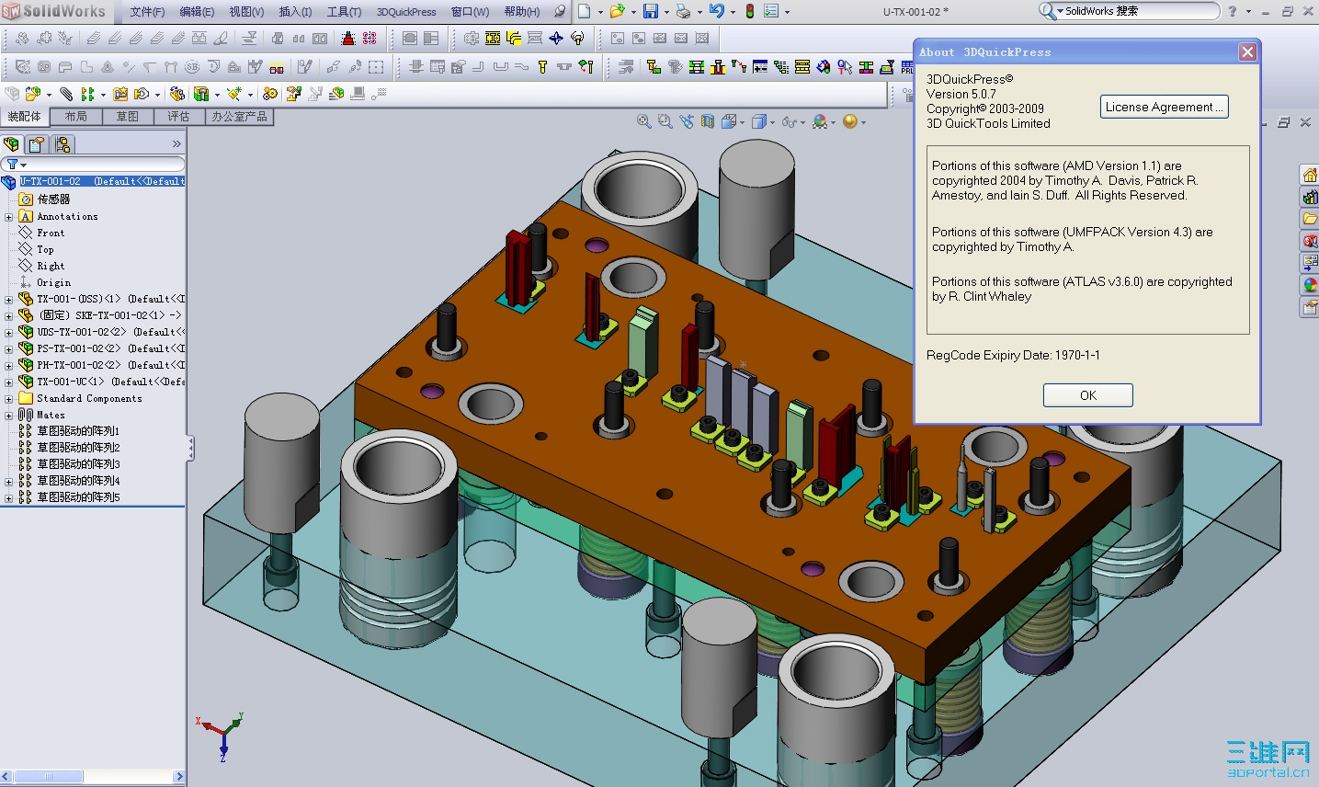Viewport: 1319px width, 787px height.
Task: Click the Rebuild traffic light icon
Action: tap(750, 11)
